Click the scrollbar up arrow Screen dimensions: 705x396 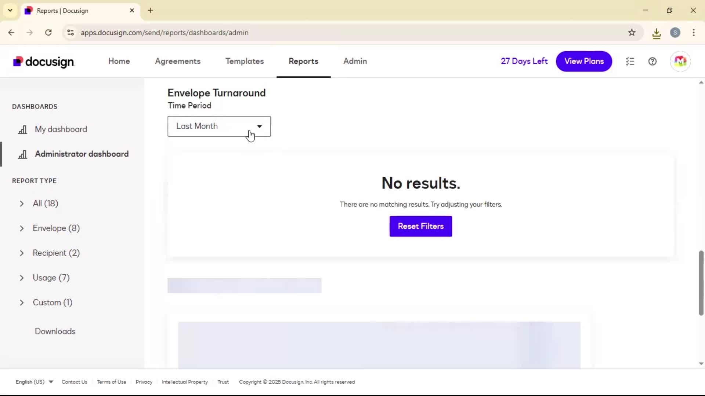coord(701,82)
